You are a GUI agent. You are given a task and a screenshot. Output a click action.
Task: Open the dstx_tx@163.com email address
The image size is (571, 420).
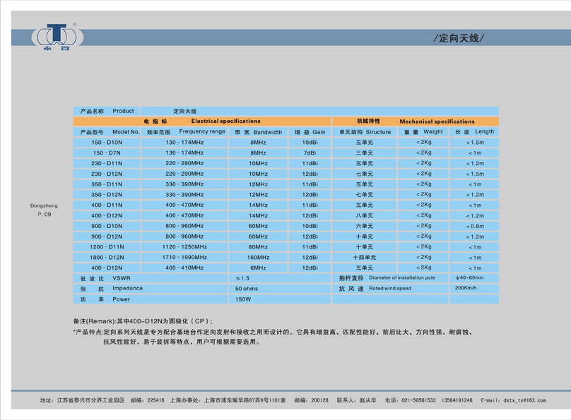[524, 400]
